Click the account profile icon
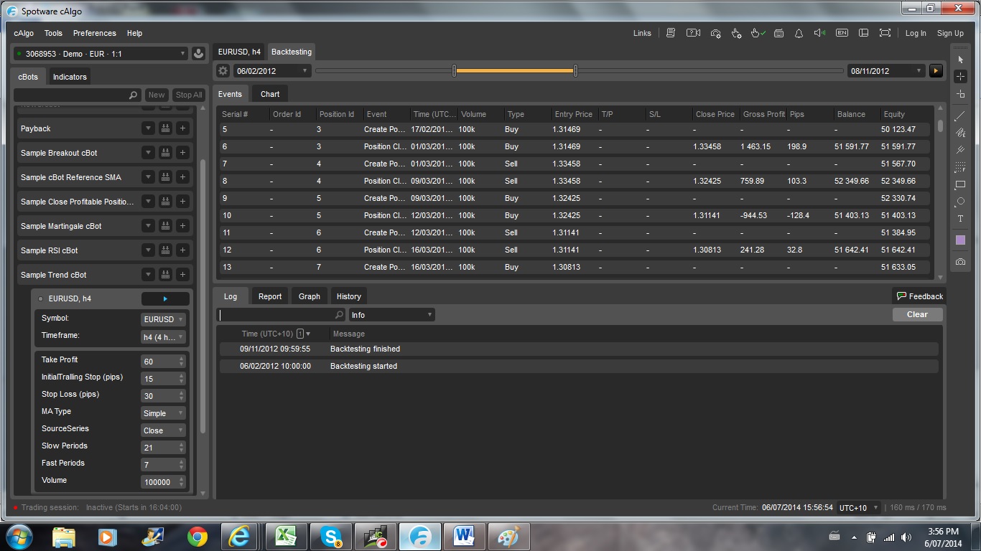981x551 pixels. (199, 54)
